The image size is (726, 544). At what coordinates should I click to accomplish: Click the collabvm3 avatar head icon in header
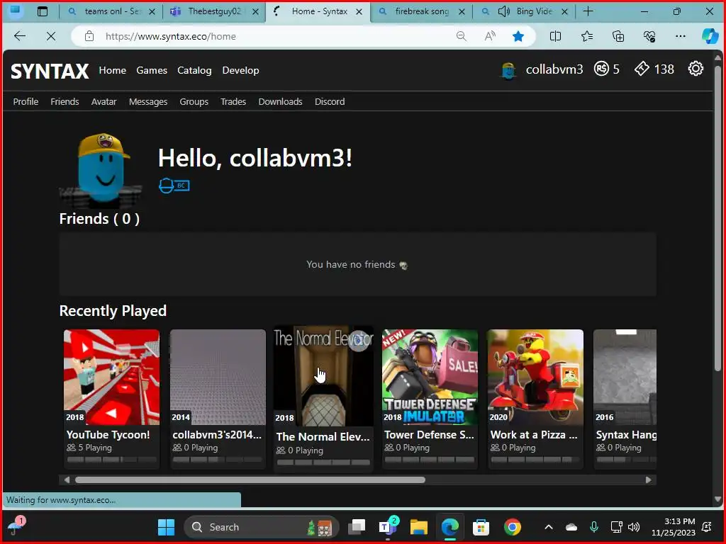(x=508, y=70)
